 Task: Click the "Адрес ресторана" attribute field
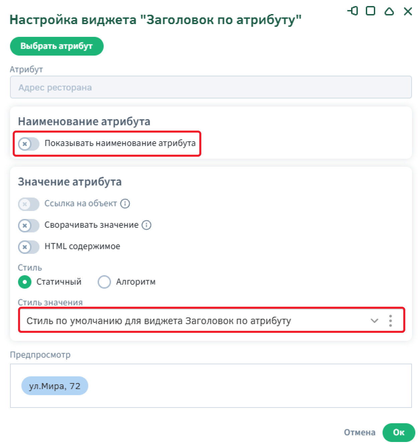(211, 88)
